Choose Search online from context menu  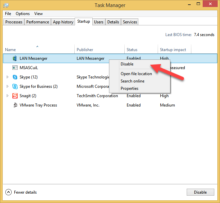[132, 81]
